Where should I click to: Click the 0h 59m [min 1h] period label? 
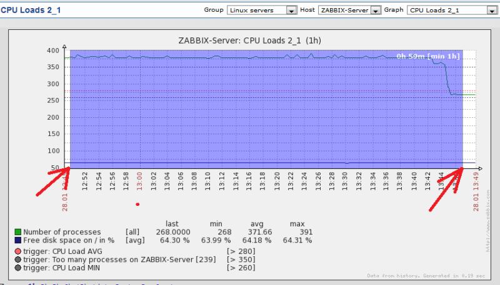(427, 56)
